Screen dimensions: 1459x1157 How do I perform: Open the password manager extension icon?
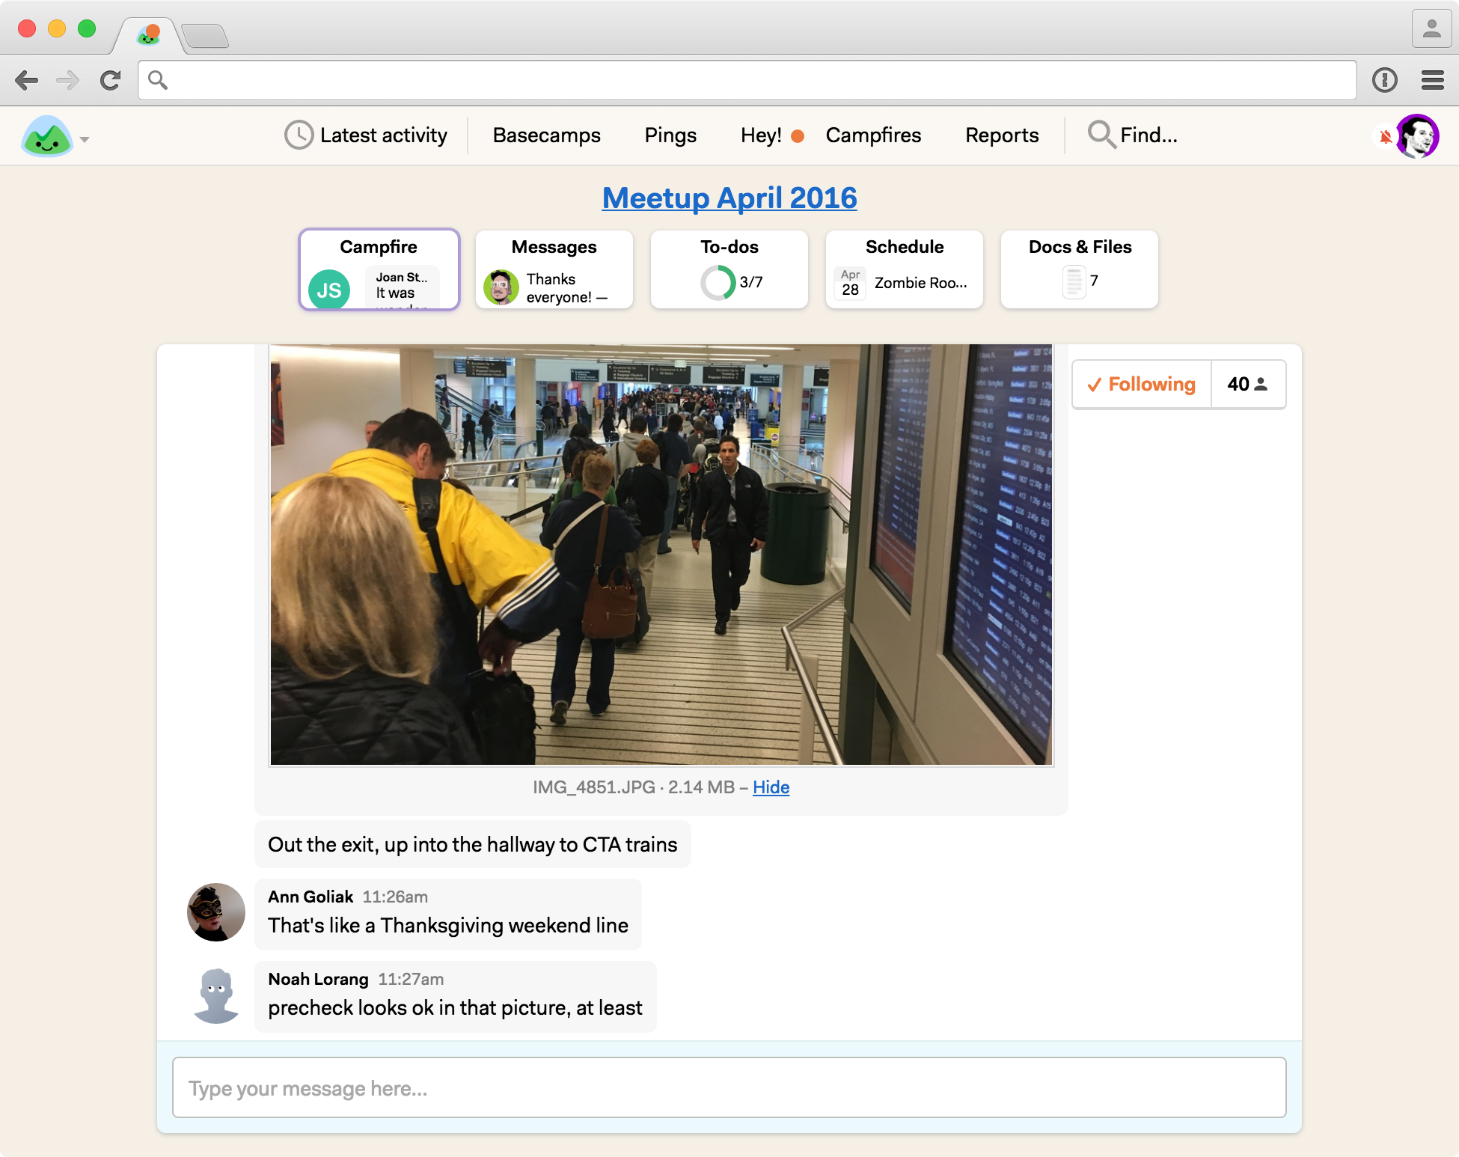1385,80
